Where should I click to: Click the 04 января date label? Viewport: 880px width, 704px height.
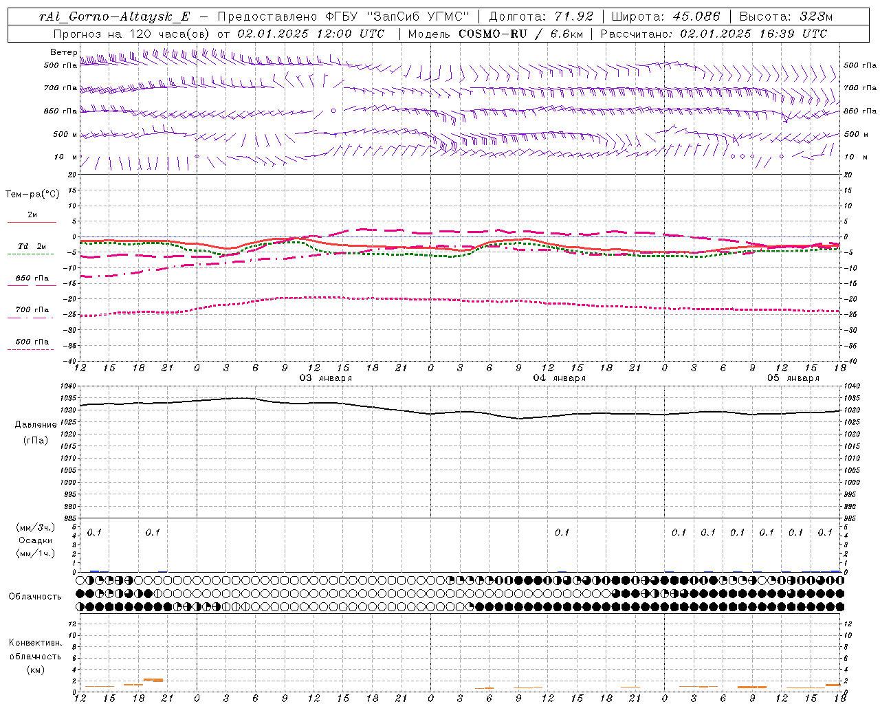tap(560, 378)
